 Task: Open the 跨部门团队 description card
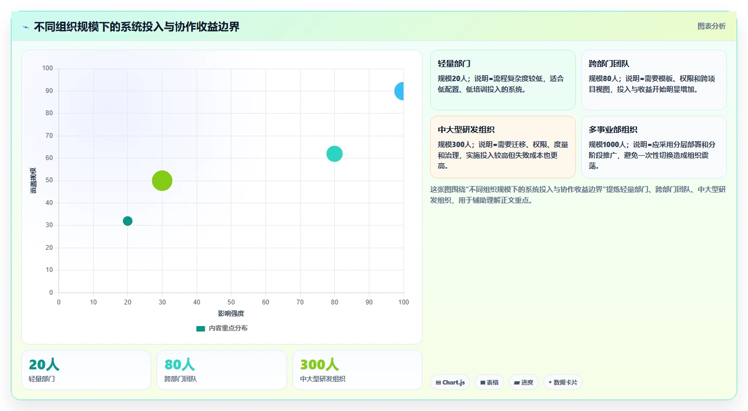point(654,80)
